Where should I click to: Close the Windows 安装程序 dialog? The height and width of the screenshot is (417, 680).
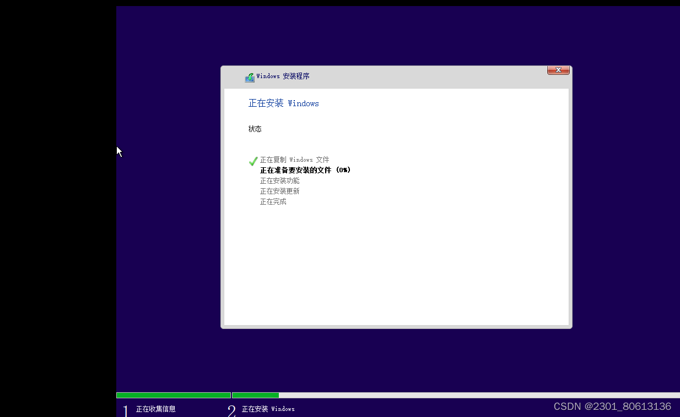pos(558,70)
